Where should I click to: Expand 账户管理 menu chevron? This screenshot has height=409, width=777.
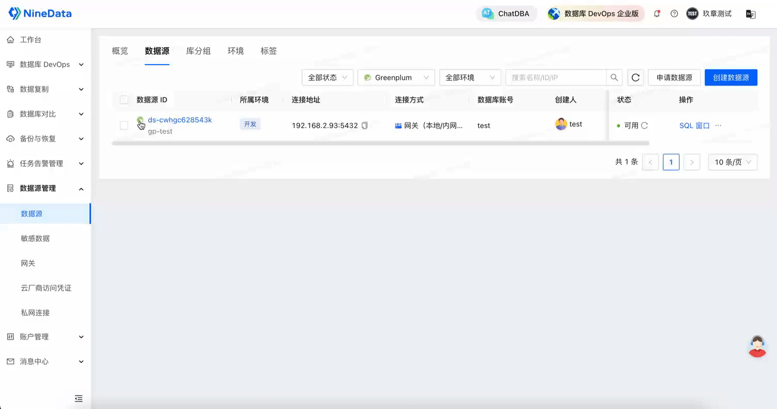pos(81,337)
